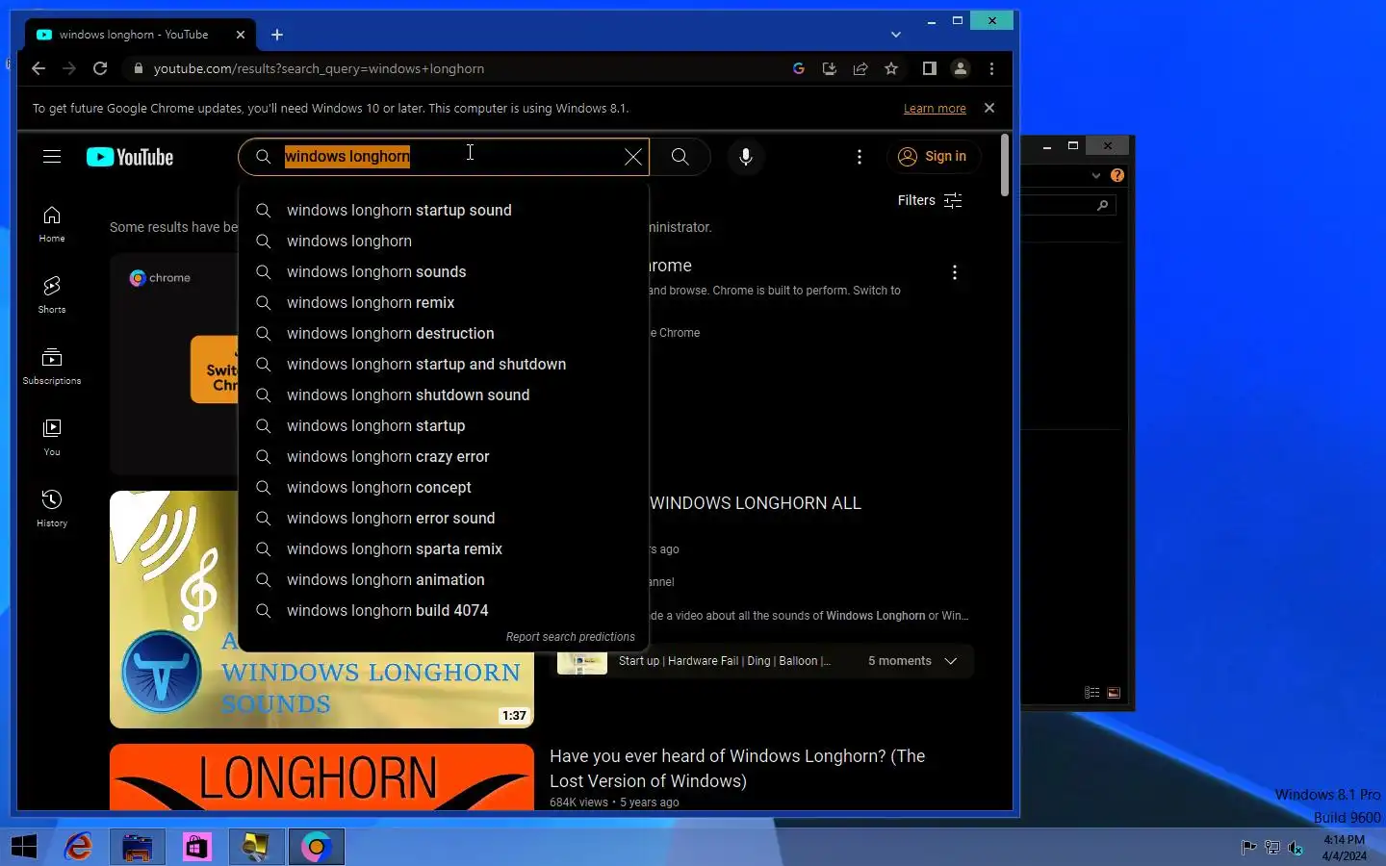Open 'Have you ever heard of Windows Longhorn?' video
Viewport: 1386px width, 866px height.
tap(737, 769)
